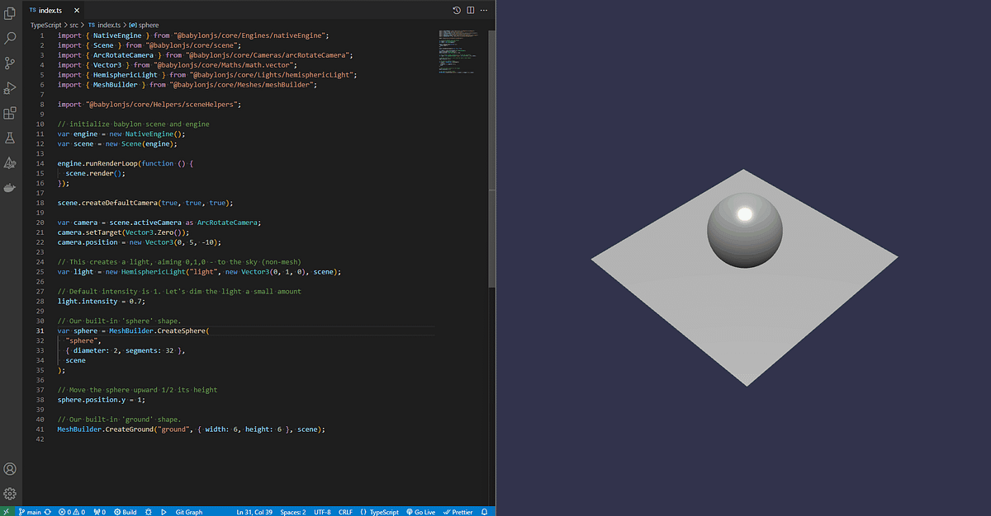Click the notifications bell in the status bar
Image resolution: width=991 pixels, height=516 pixels.
(484, 511)
